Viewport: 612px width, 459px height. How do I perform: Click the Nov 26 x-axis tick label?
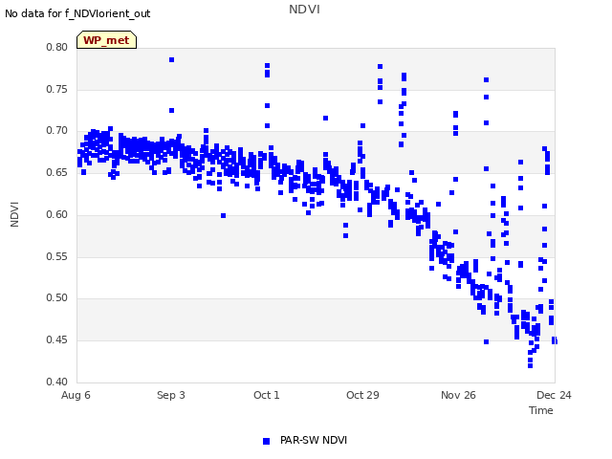pyautogui.click(x=458, y=395)
